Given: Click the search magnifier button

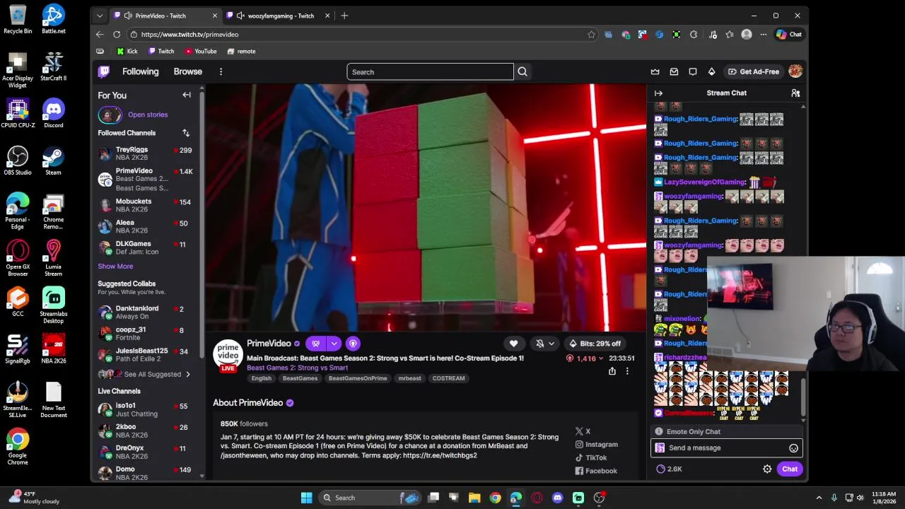Looking at the screenshot, I should tap(522, 71).
